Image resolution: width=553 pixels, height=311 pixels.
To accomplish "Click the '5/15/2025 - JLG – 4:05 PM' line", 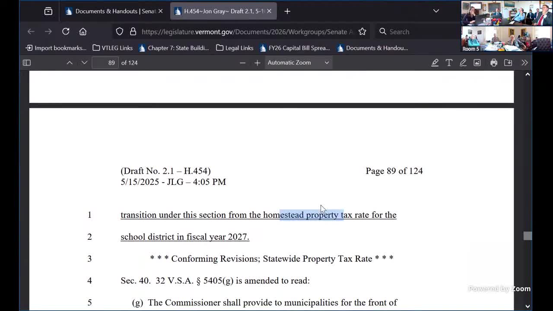I will tap(173, 182).
